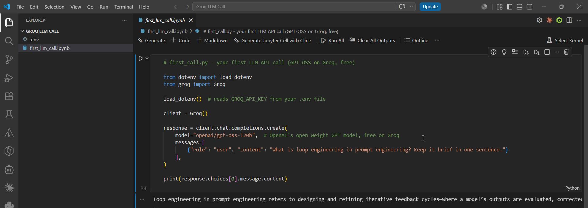Open the Go menu
Screen dimensions: 588x208
(90, 7)
